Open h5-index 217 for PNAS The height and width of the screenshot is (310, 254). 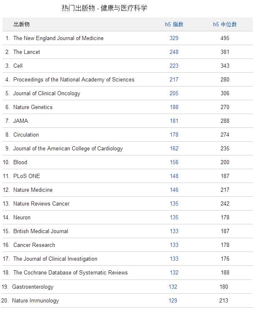coord(174,79)
